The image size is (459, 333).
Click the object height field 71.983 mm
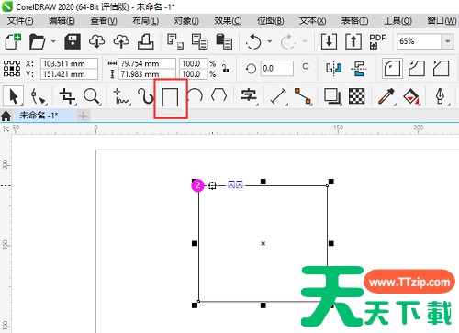147,74
